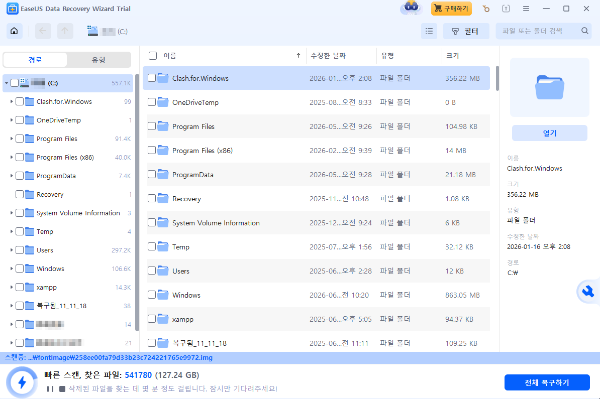Check the select-all checkbox in header
The width and height of the screenshot is (600, 399).
tap(153, 55)
